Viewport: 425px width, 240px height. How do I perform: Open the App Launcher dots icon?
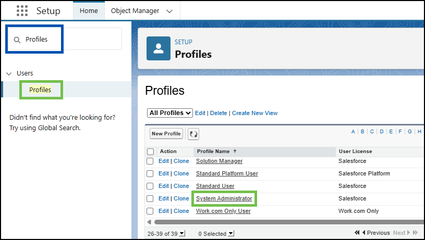click(22, 11)
